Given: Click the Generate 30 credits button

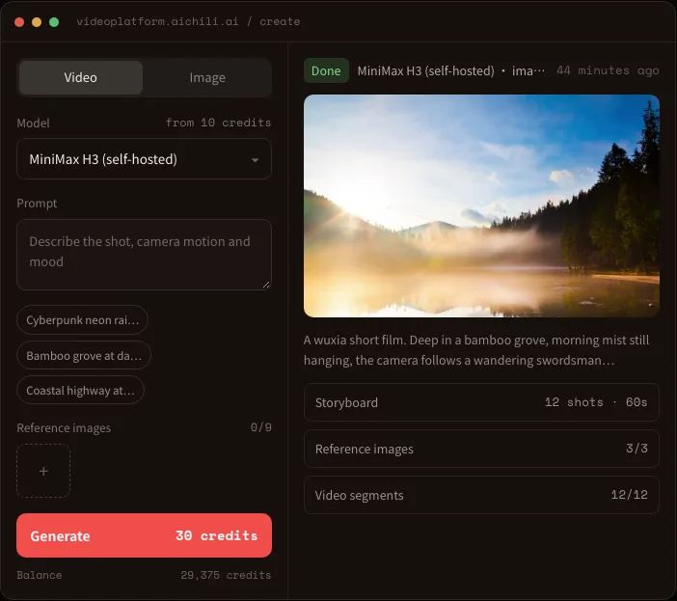Looking at the screenshot, I should (x=144, y=535).
